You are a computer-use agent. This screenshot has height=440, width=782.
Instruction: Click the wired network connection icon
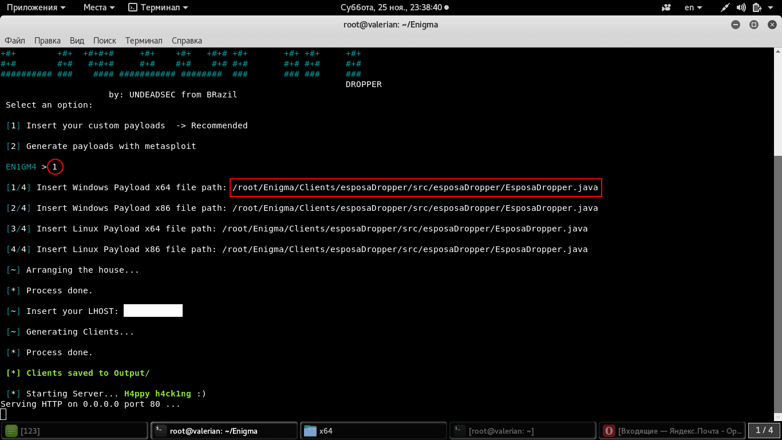725,7
